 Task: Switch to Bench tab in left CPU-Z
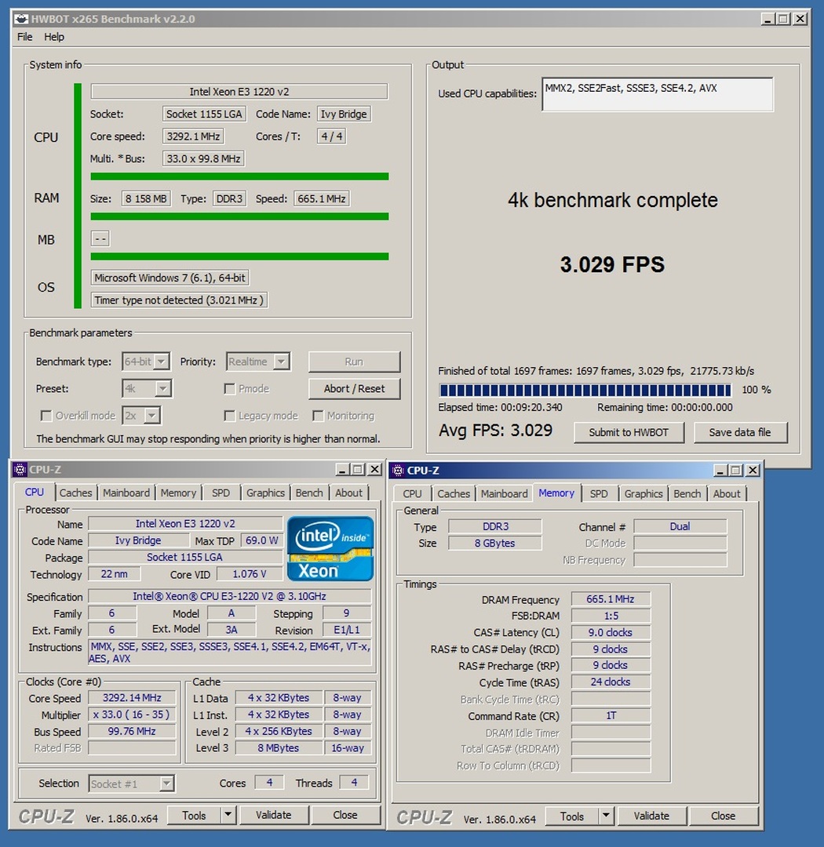pos(309,493)
